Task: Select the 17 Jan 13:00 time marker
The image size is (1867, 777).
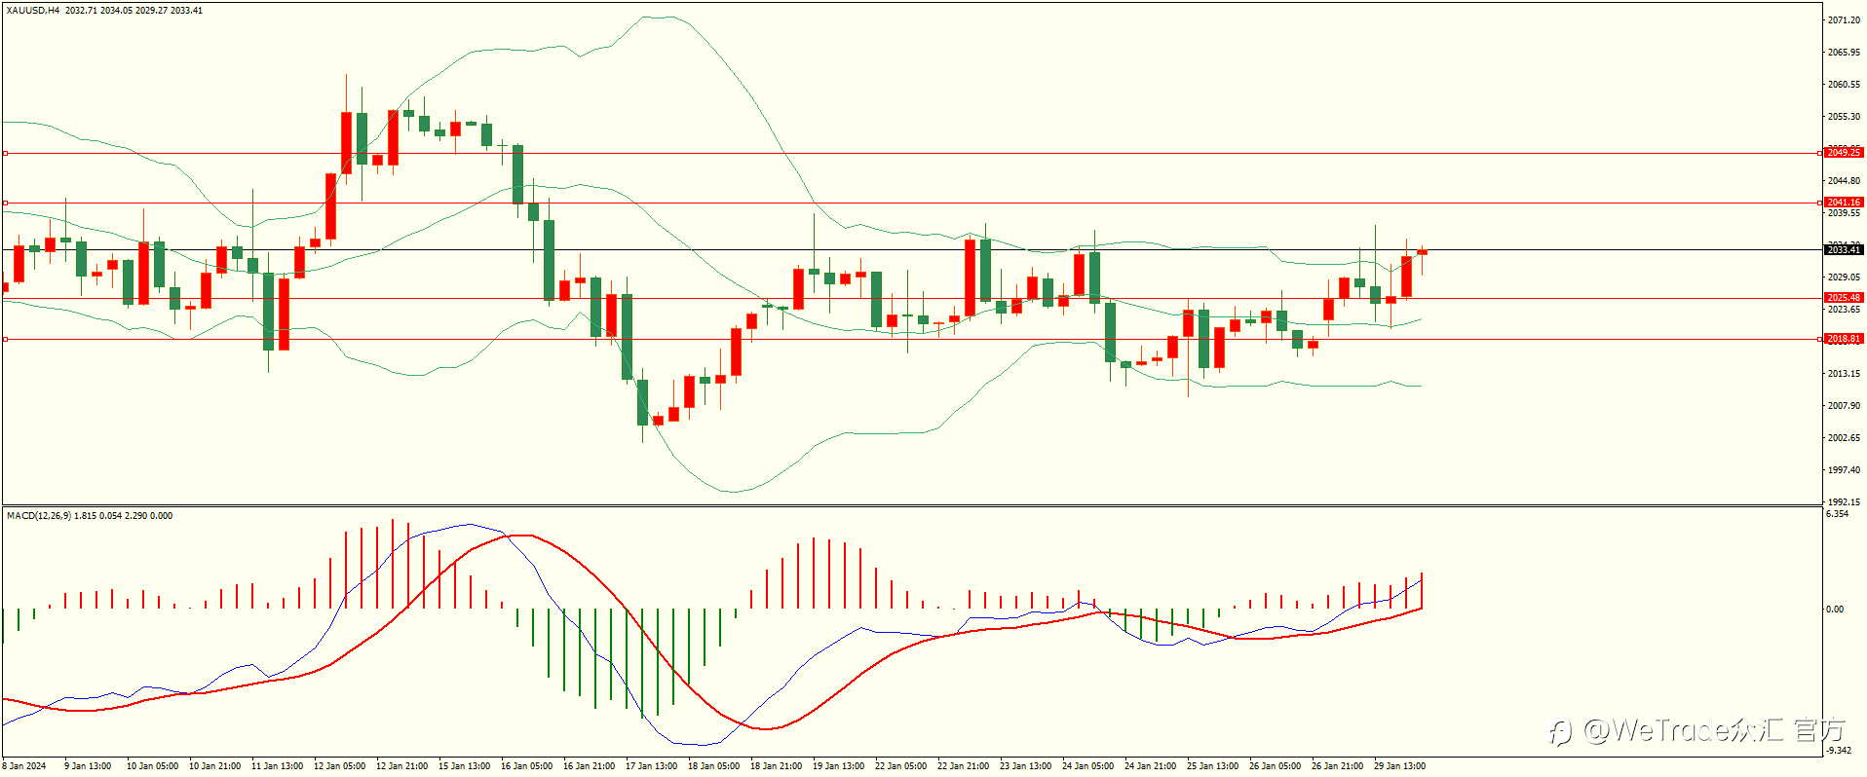Action: point(651,766)
